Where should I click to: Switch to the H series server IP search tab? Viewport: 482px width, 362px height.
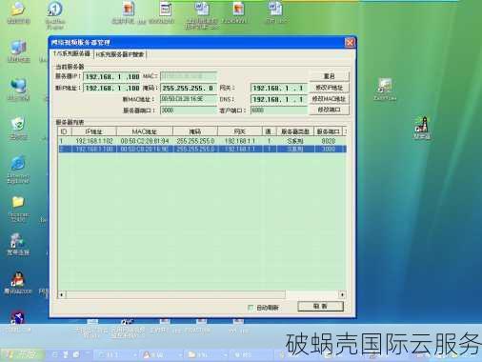tap(120, 54)
